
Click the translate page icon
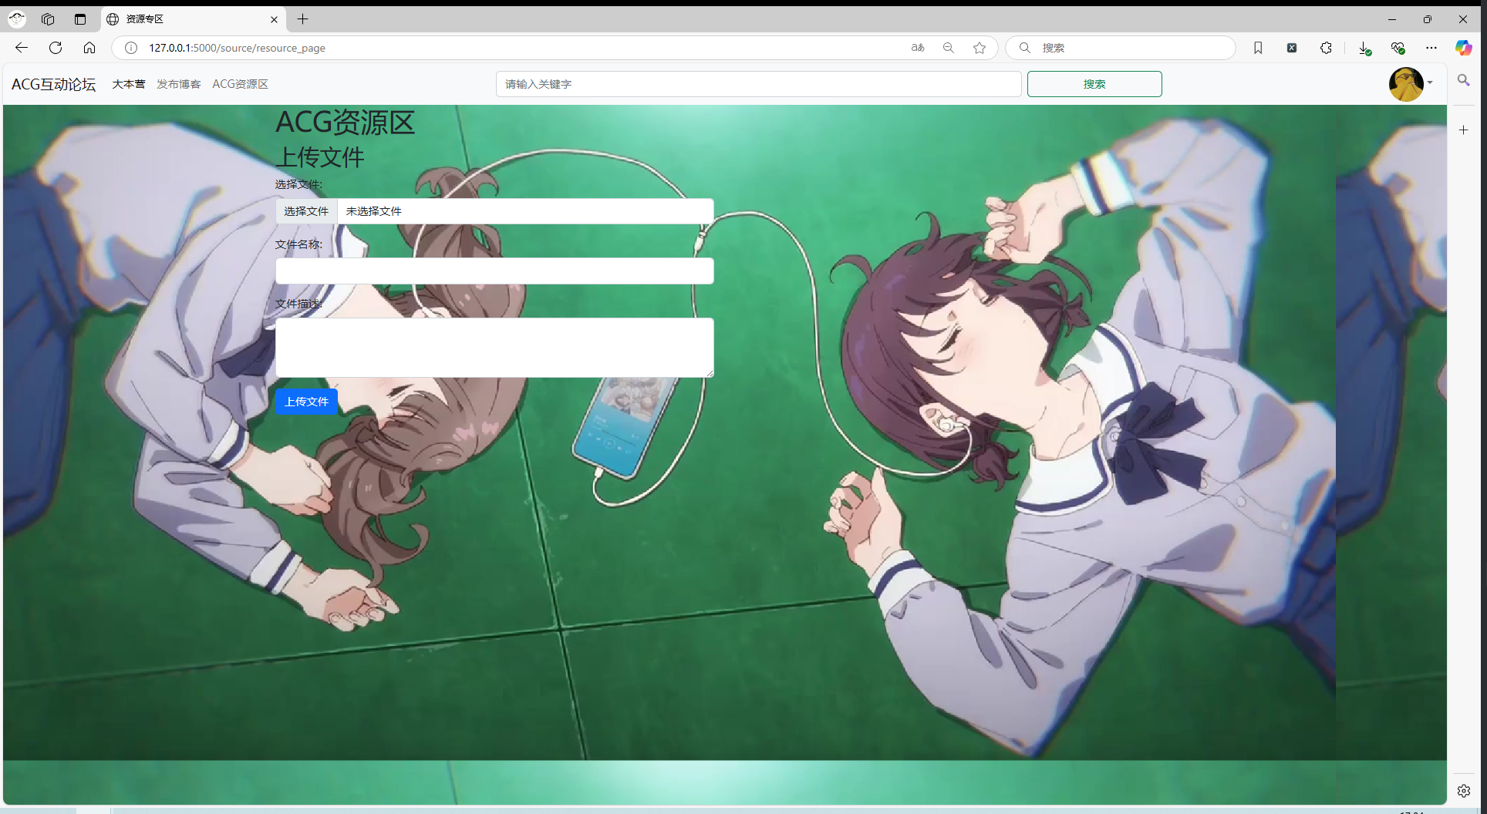coord(918,48)
